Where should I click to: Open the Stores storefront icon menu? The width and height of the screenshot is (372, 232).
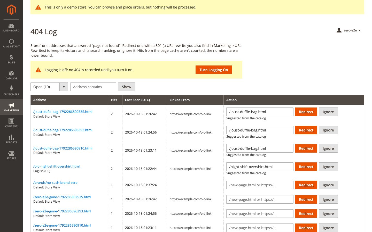pos(11,155)
